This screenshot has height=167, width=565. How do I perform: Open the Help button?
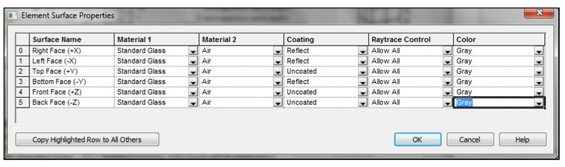(522, 140)
